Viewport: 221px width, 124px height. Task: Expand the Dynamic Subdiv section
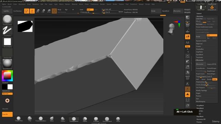(x=201, y=41)
